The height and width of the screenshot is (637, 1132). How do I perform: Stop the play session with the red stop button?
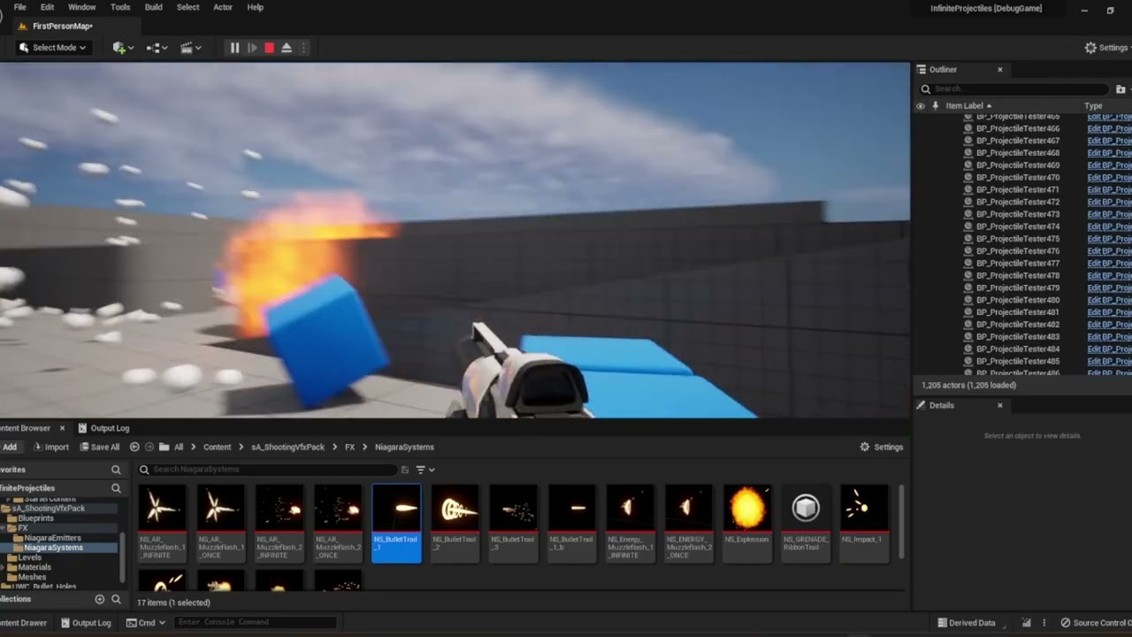coord(269,48)
